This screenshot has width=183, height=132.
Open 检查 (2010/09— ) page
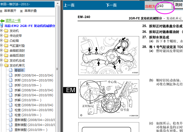coord(28,115)
